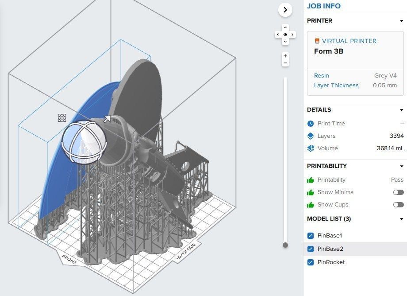Click the Show Minima thumbs-up icon

pyautogui.click(x=311, y=192)
